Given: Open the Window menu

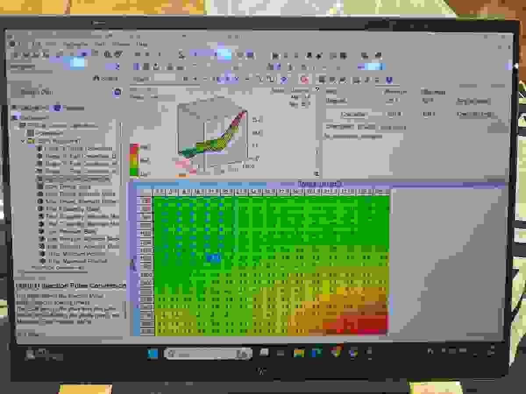Looking at the screenshot, I should [x=121, y=44].
